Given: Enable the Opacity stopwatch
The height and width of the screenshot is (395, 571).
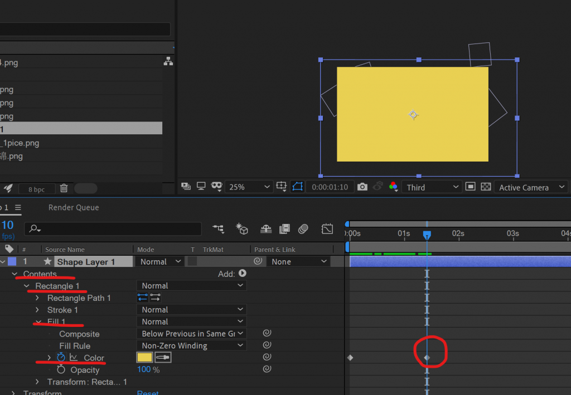Looking at the screenshot, I should (x=61, y=370).
